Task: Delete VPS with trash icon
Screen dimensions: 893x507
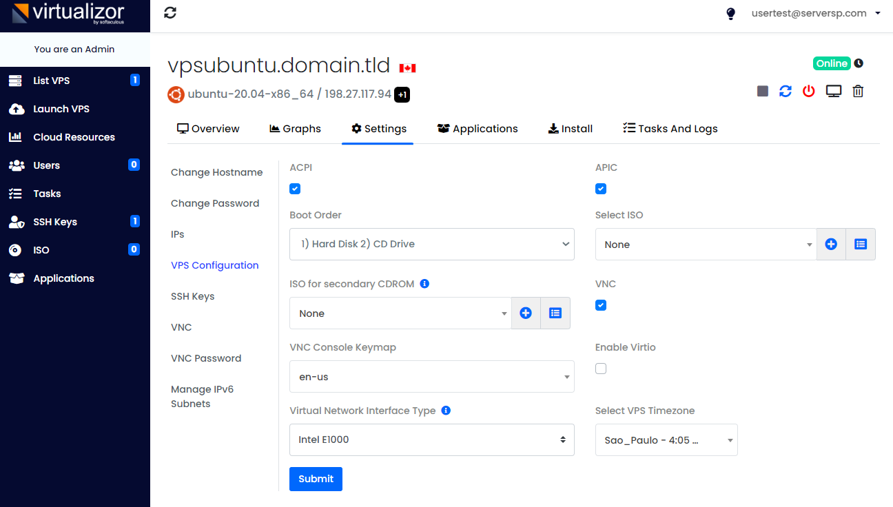Action: 858,91
